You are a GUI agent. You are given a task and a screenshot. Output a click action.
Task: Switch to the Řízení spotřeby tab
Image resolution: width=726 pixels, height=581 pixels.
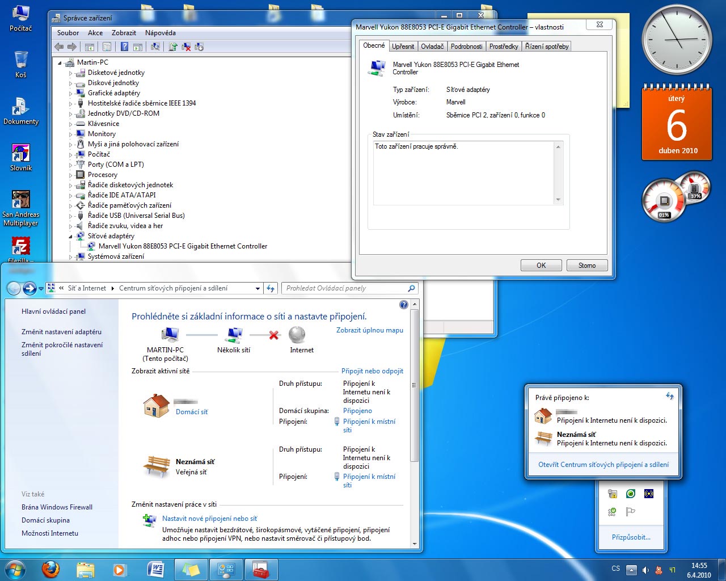547,47
